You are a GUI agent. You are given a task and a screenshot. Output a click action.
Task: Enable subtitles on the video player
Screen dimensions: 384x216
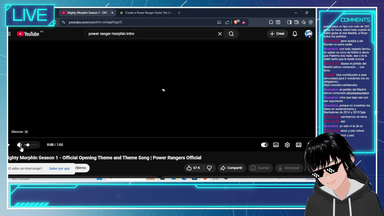coord(276,145)
